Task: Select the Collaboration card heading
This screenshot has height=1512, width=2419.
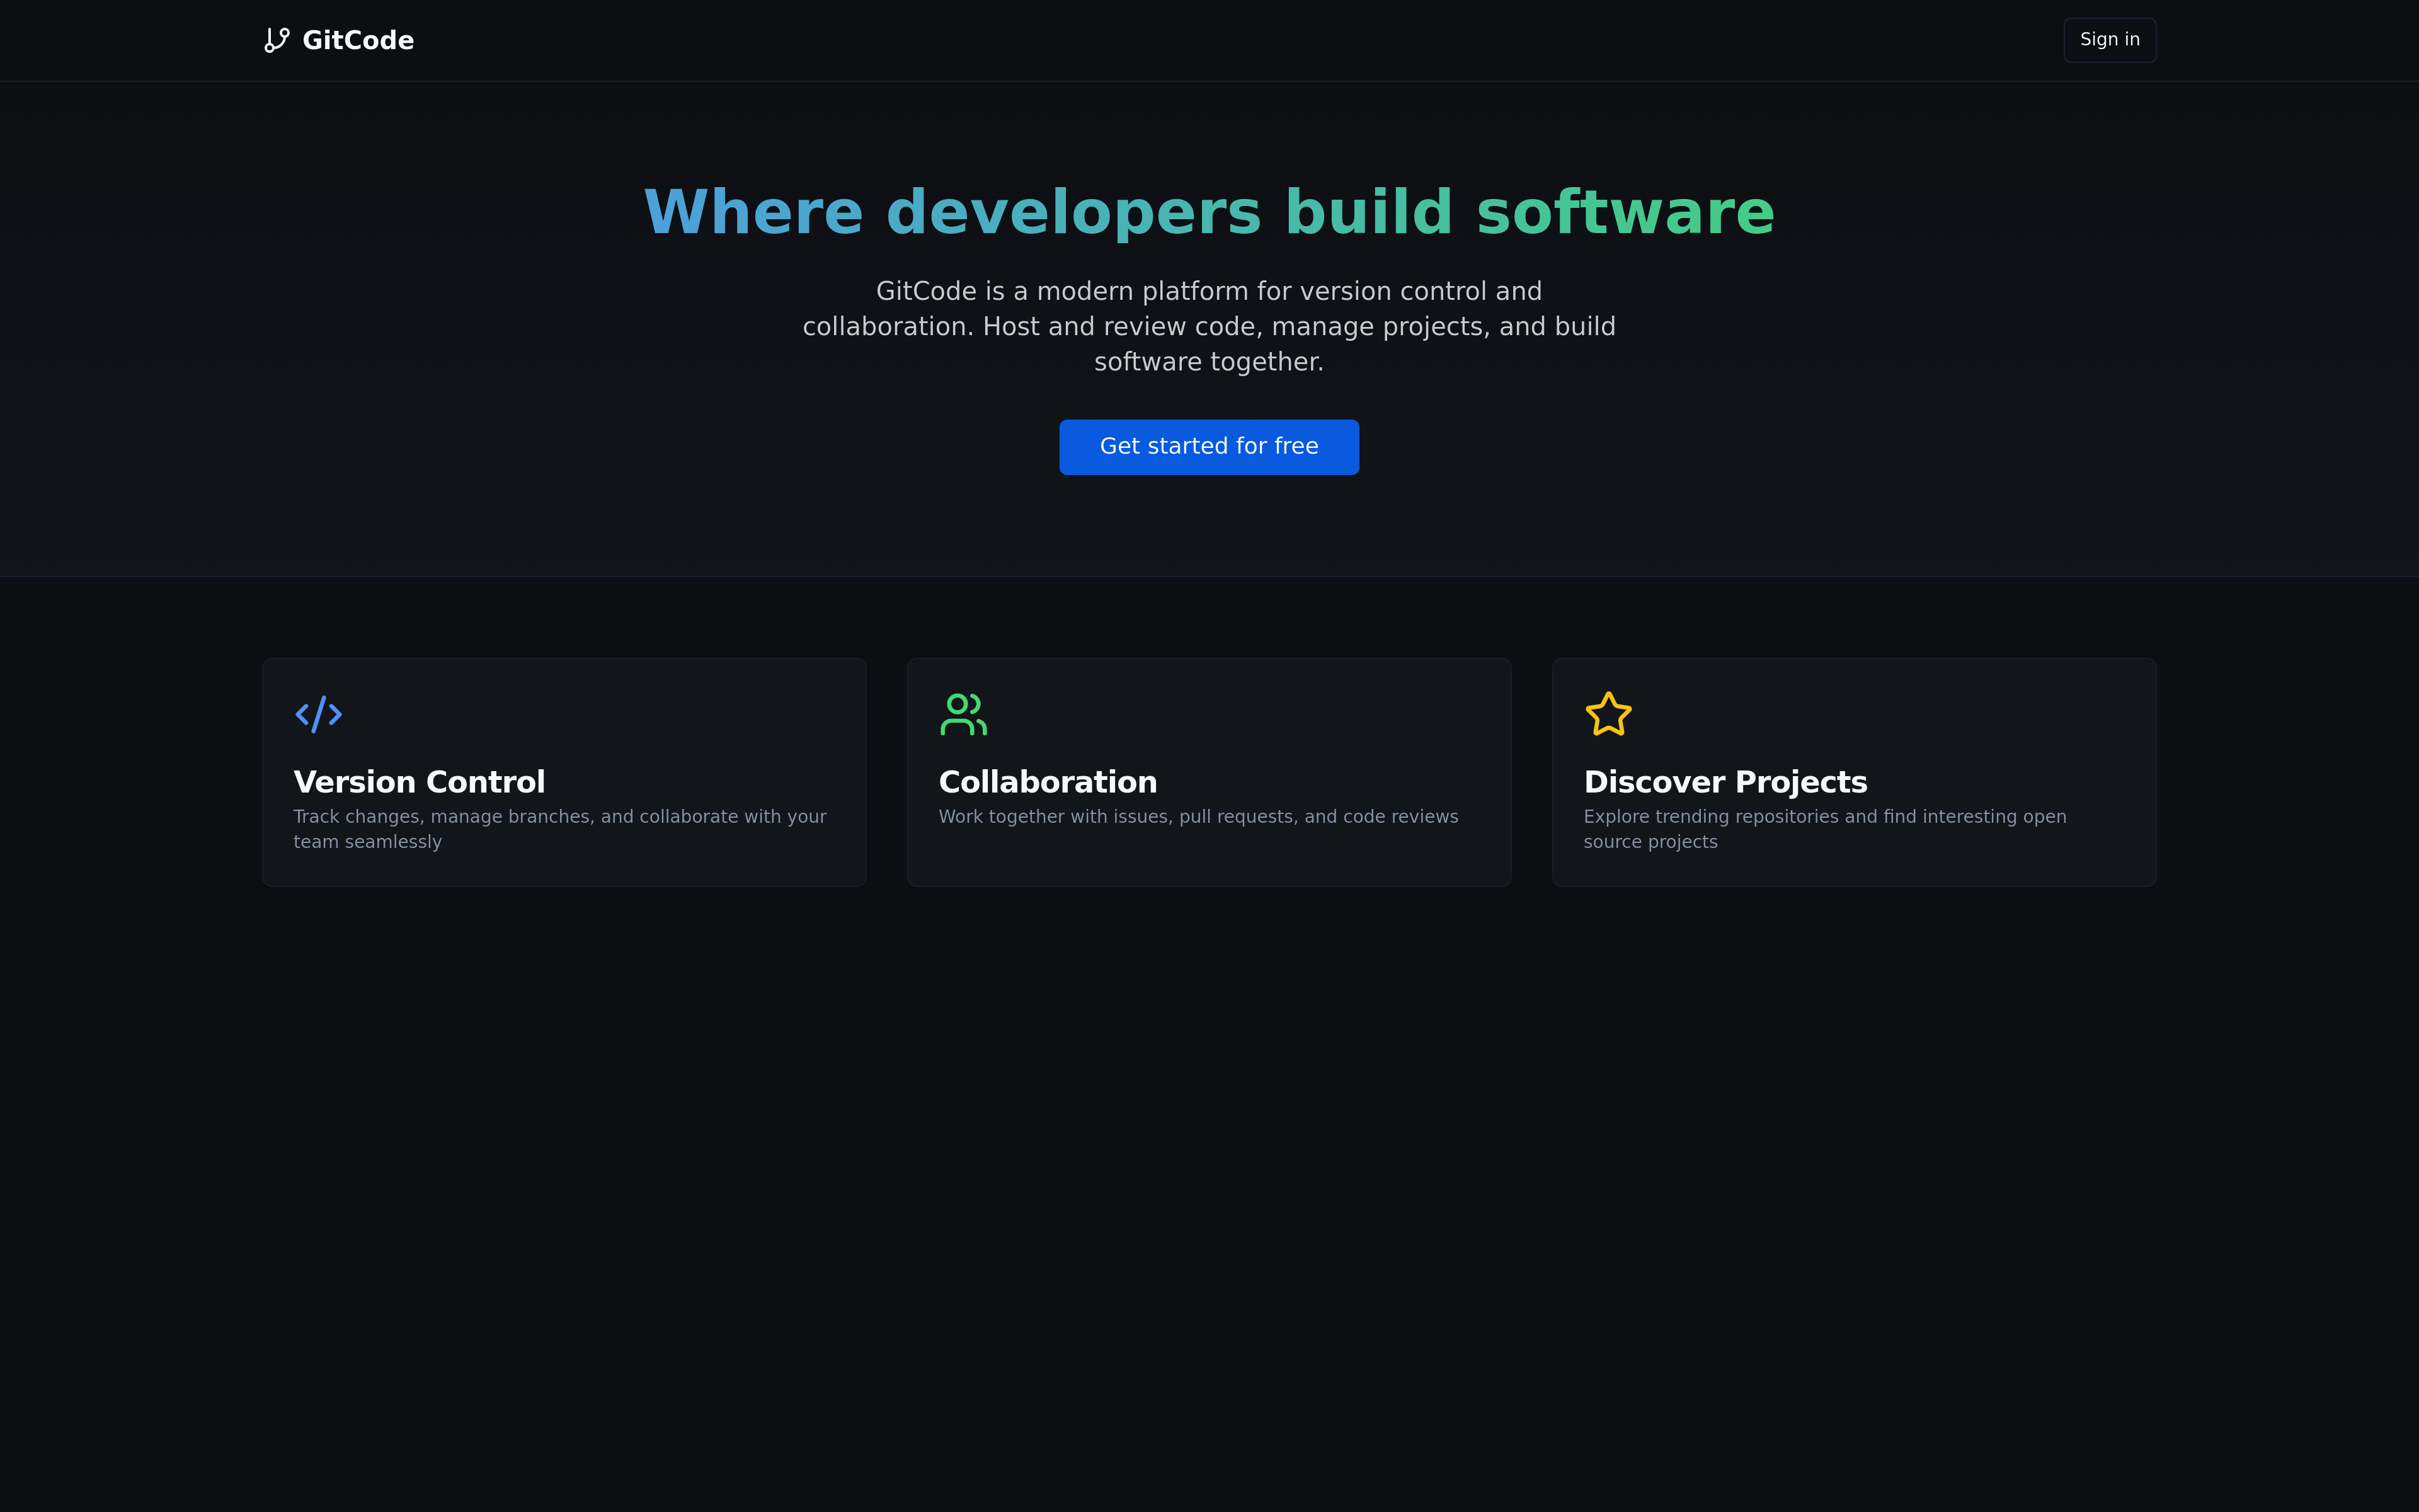Action: [x=1048, y=782]
